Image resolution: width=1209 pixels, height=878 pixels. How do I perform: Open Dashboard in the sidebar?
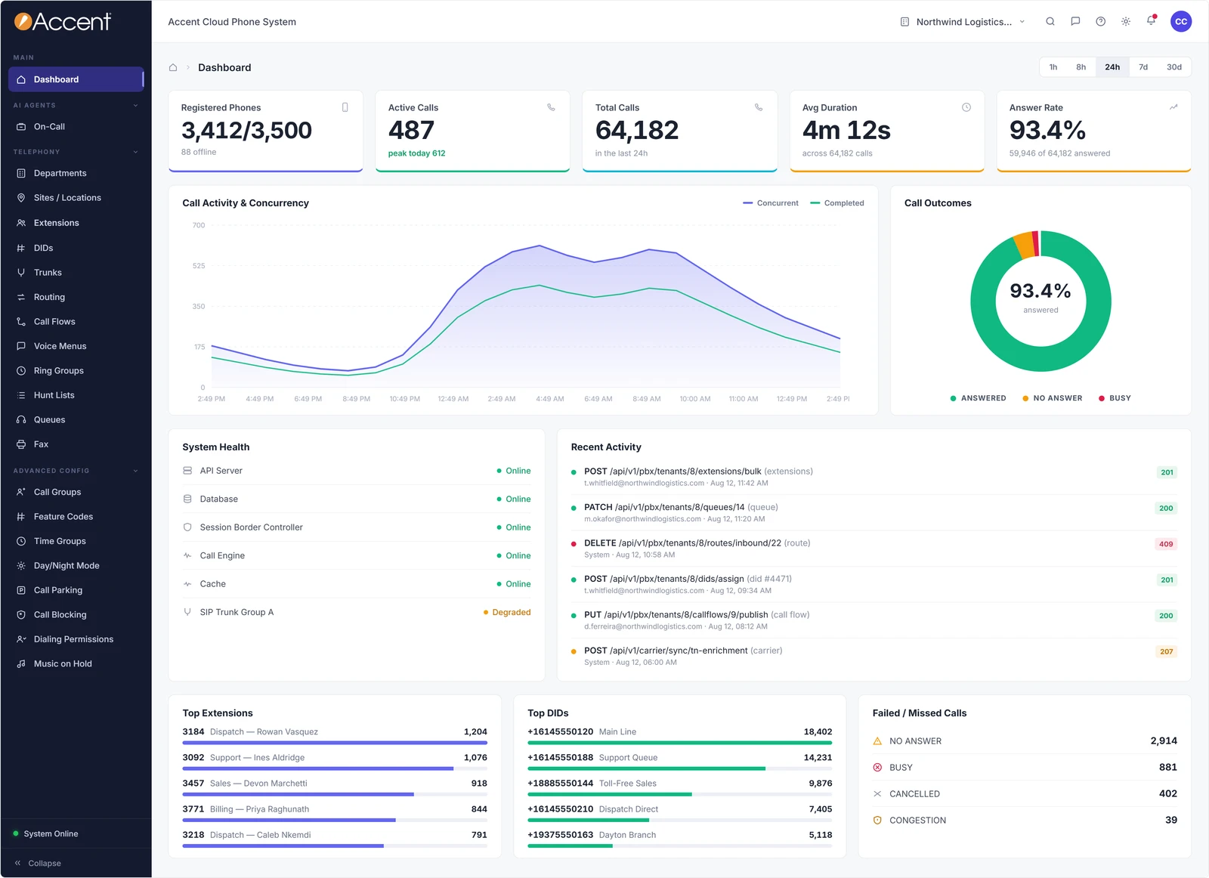click(76, 79)
